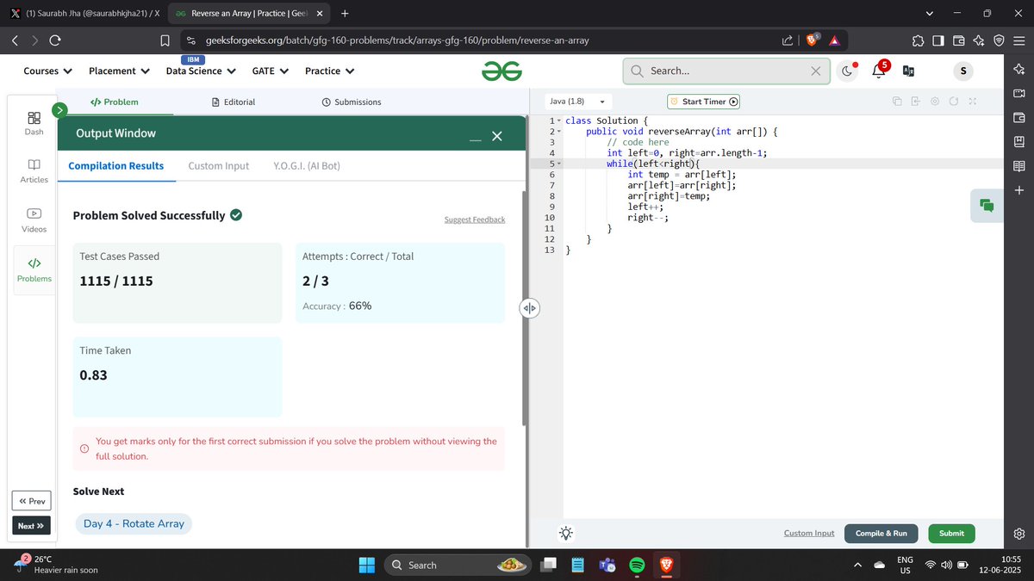This screenshot has width=1034, height=581.
Task: Click the browser share icon
Action: tap(788, 40)
